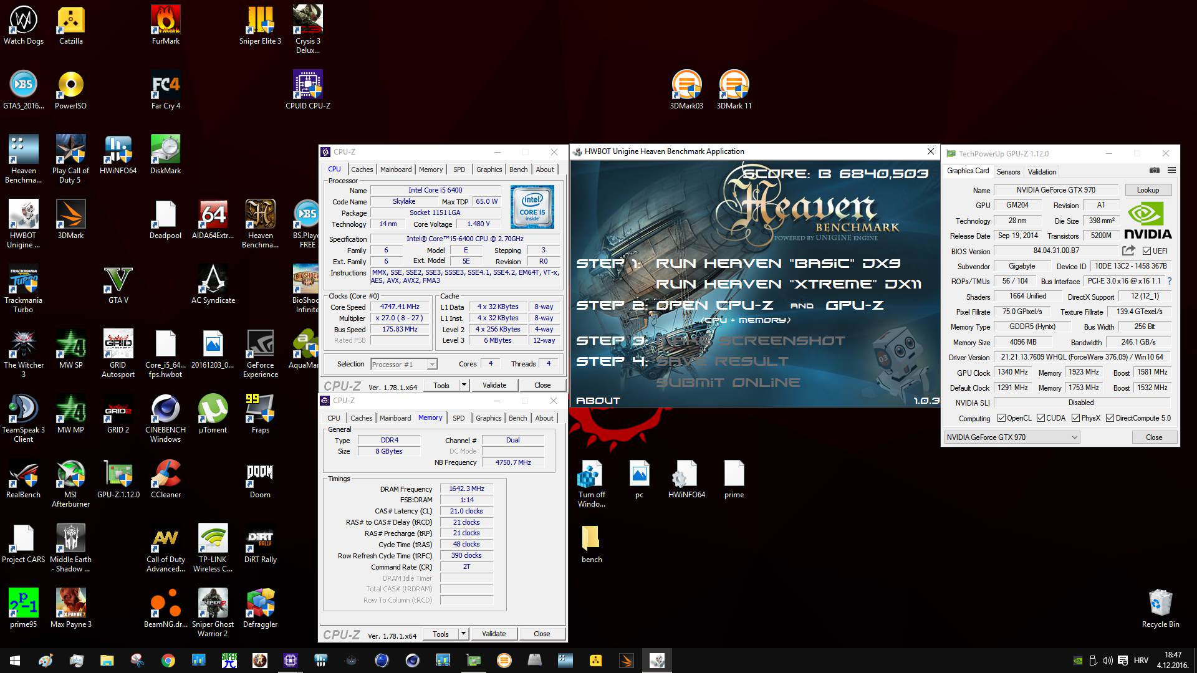Open the Catzilla desktop shortcut

coord(70,25)
